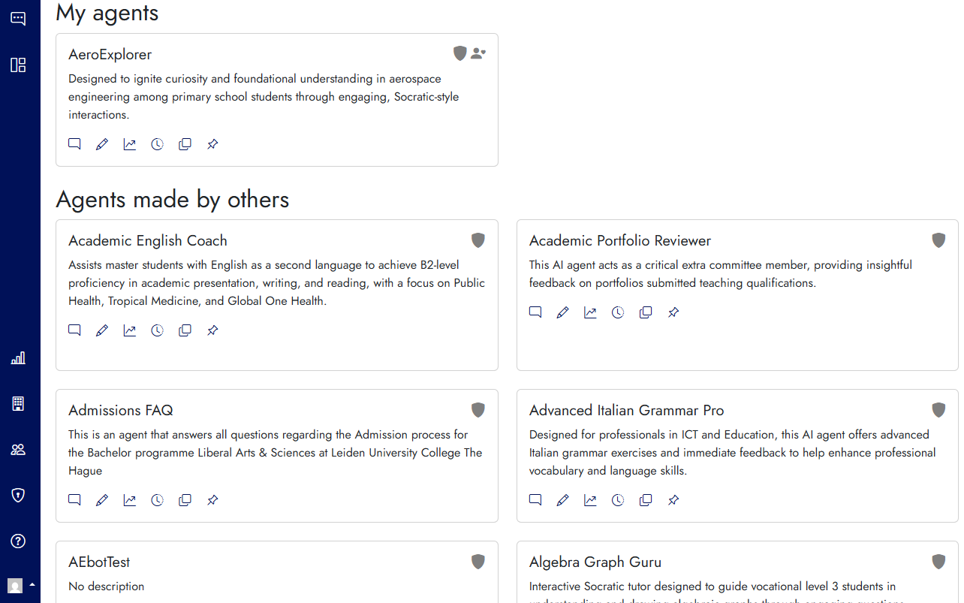Duplicate the Advanced Italian Grammar Pro agent
Screen dimensions: 964x603
point(646,500)
